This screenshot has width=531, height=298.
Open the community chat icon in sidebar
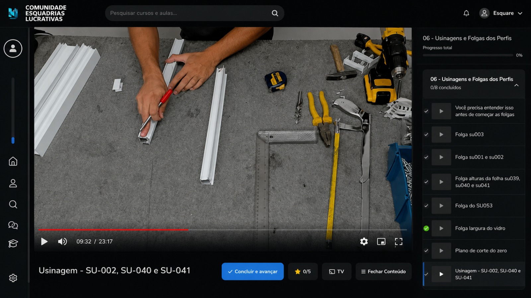click(13, 225)
